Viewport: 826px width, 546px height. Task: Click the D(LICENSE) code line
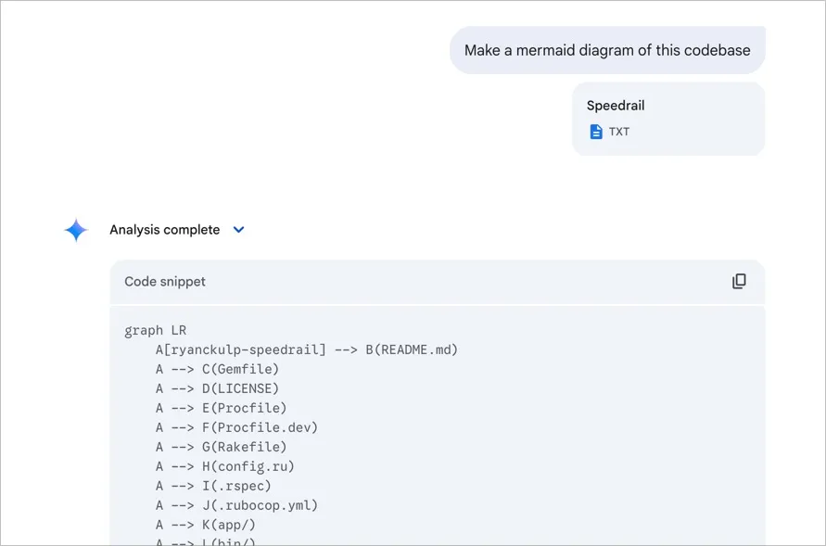(x=217, y=388)
